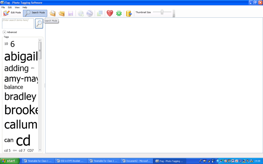Open the File menu
Image resolution: width=263 pixels, height=164 pixels.
pos(3,7)
